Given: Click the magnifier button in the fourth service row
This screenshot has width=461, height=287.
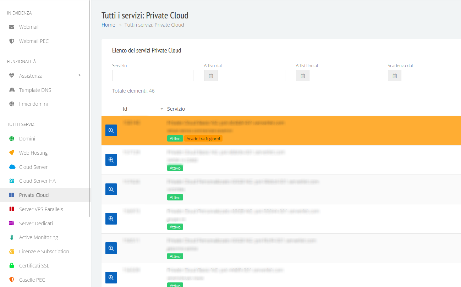Looking at the screenshot, I should 111,219.
